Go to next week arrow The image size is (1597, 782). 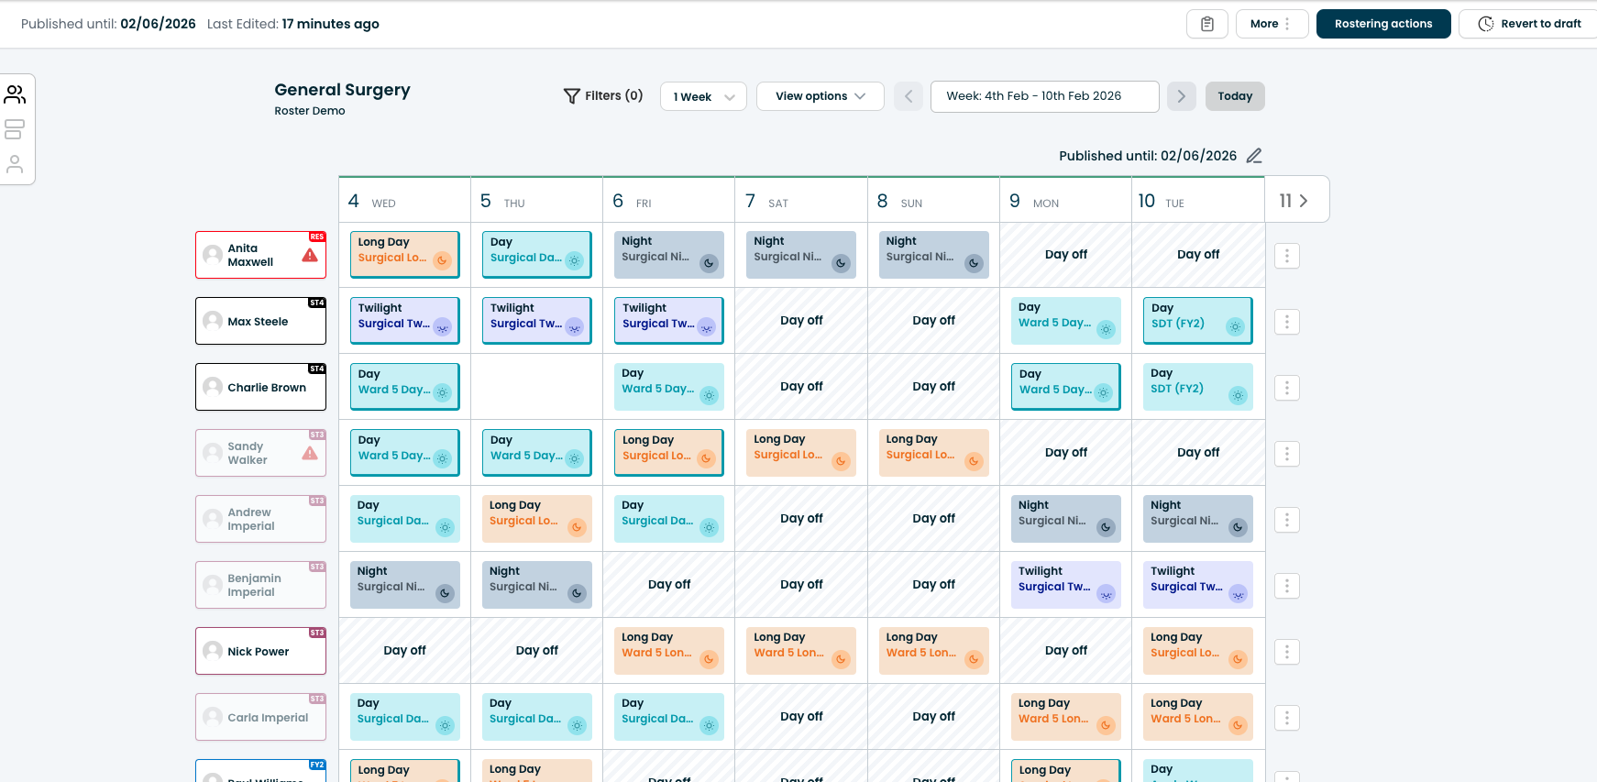[1181, 96]
